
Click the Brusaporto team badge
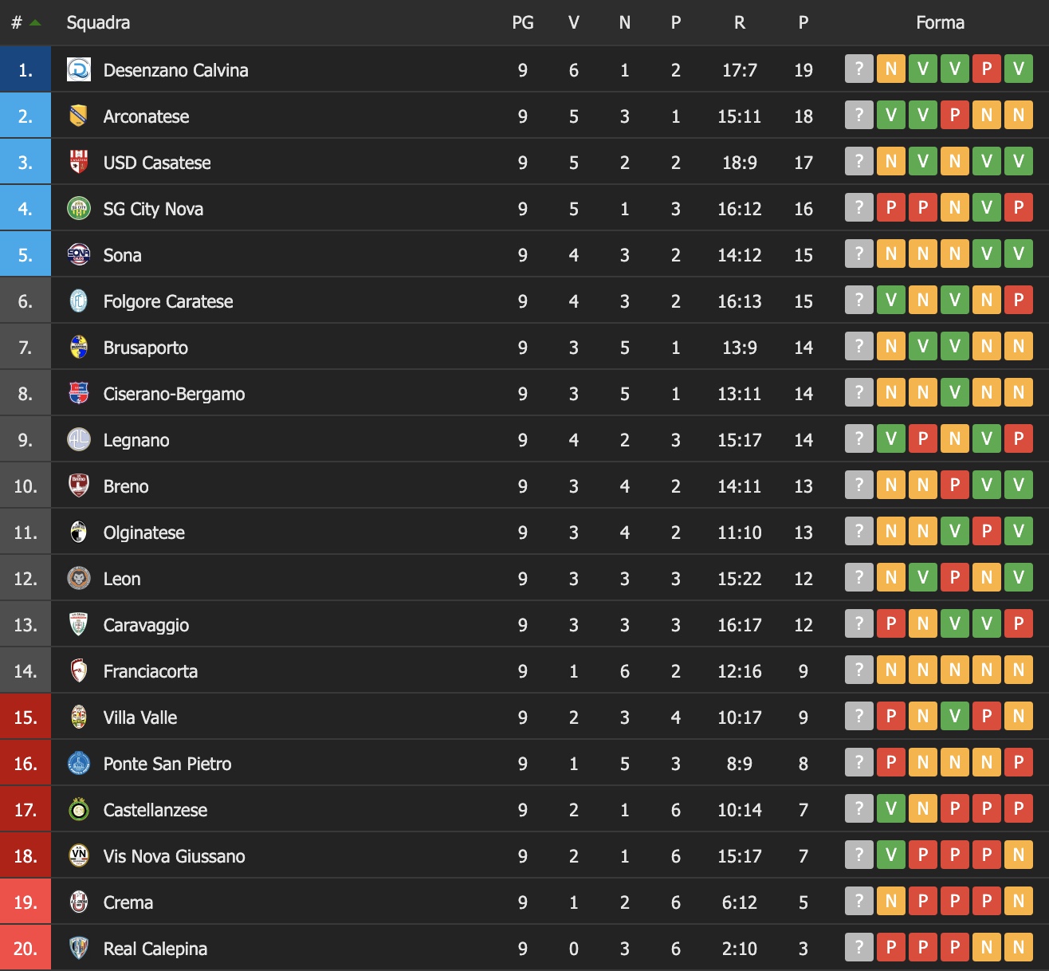coord(78,348)
